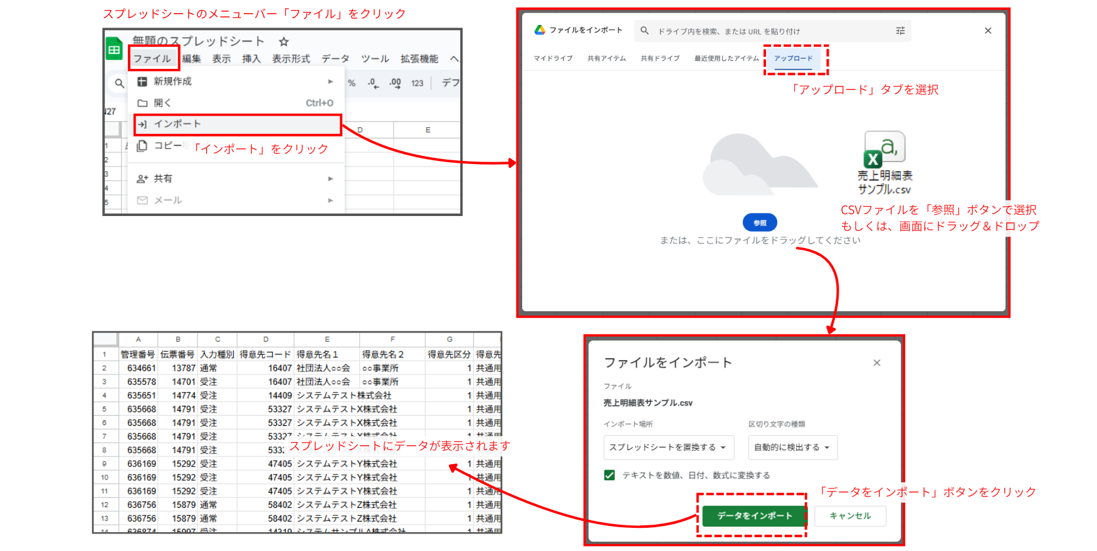Click the 得意先名２ header cell

[x=392, y=354]
